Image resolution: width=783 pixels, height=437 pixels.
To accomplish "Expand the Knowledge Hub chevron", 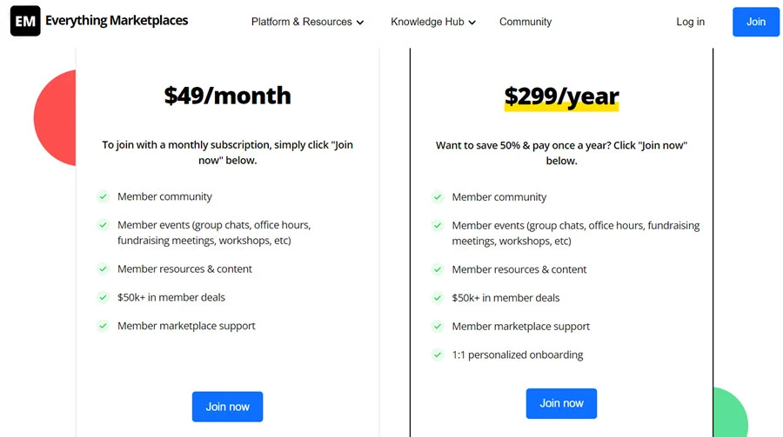I will click(x=472, y=23).
